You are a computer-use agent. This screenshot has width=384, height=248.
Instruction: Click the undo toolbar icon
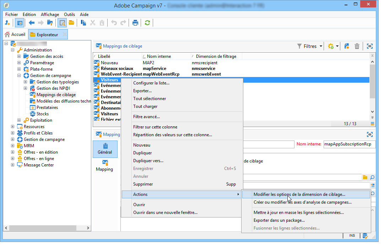(x=114, y=23)
